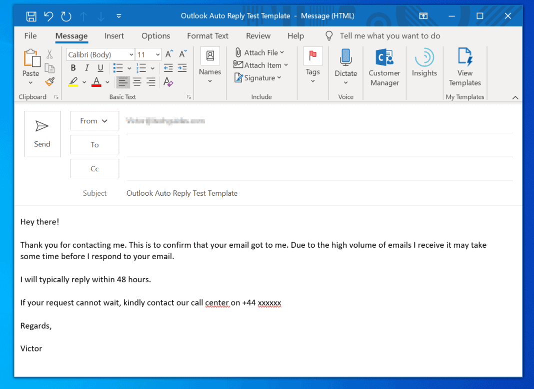Open the Insert ribbon tab
The image size is (534, 389).
[114, 35]
